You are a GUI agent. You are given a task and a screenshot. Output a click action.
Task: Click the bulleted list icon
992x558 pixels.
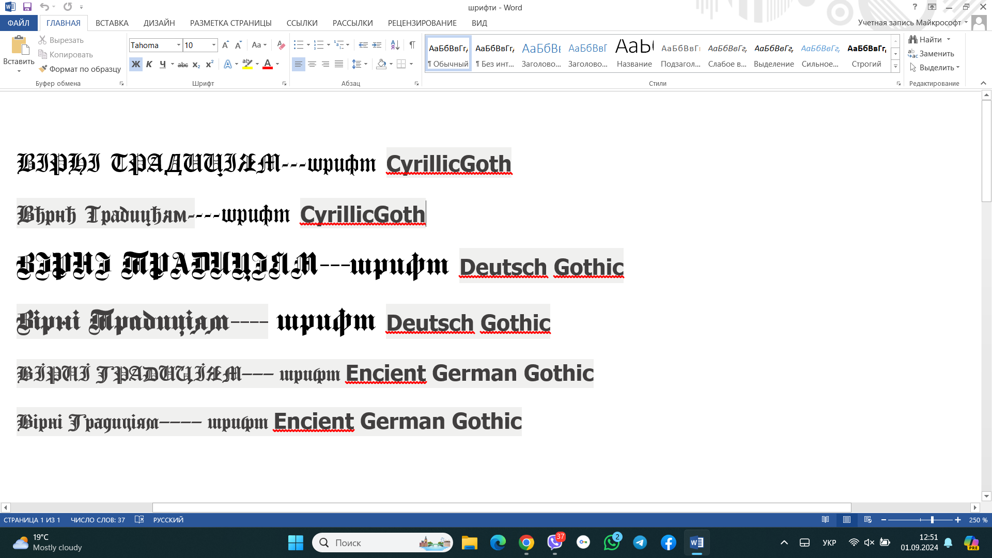pyautogui.click(x=298, y=45)
